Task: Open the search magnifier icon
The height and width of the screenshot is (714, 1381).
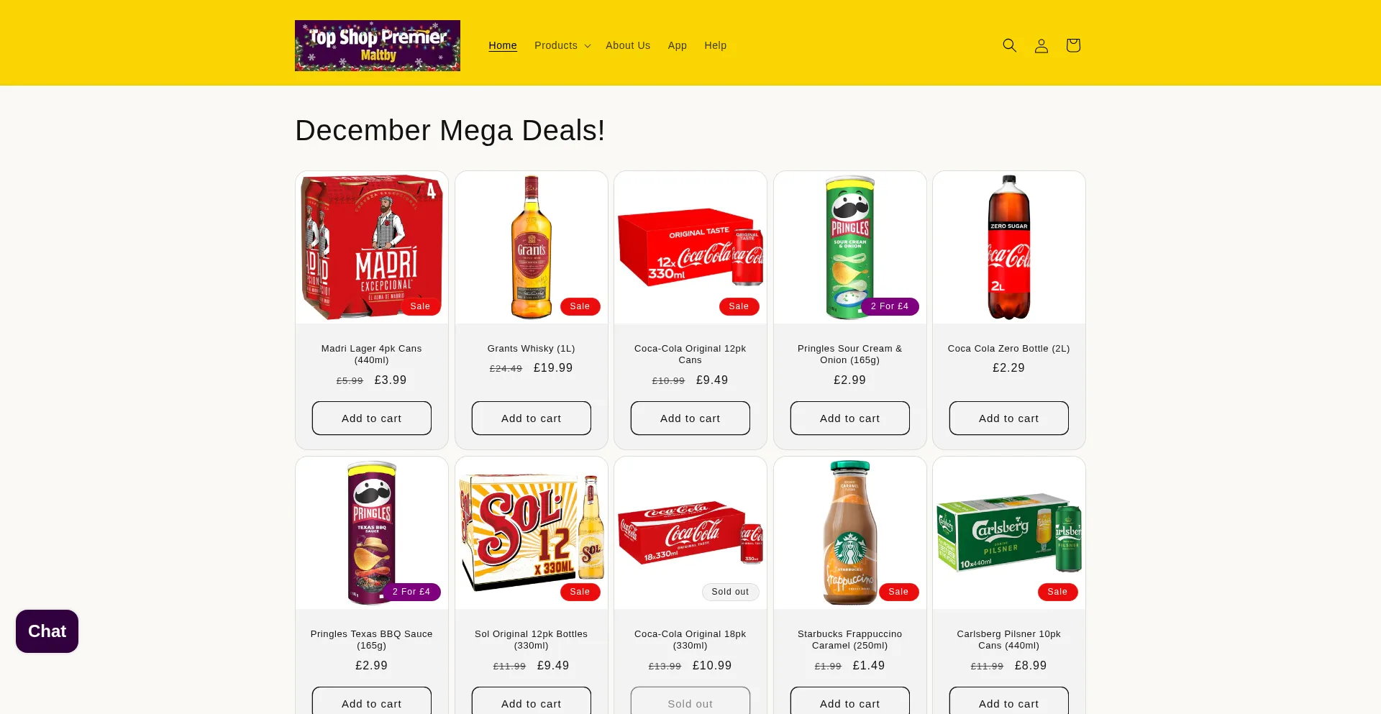Action: tap(1009, 45)
